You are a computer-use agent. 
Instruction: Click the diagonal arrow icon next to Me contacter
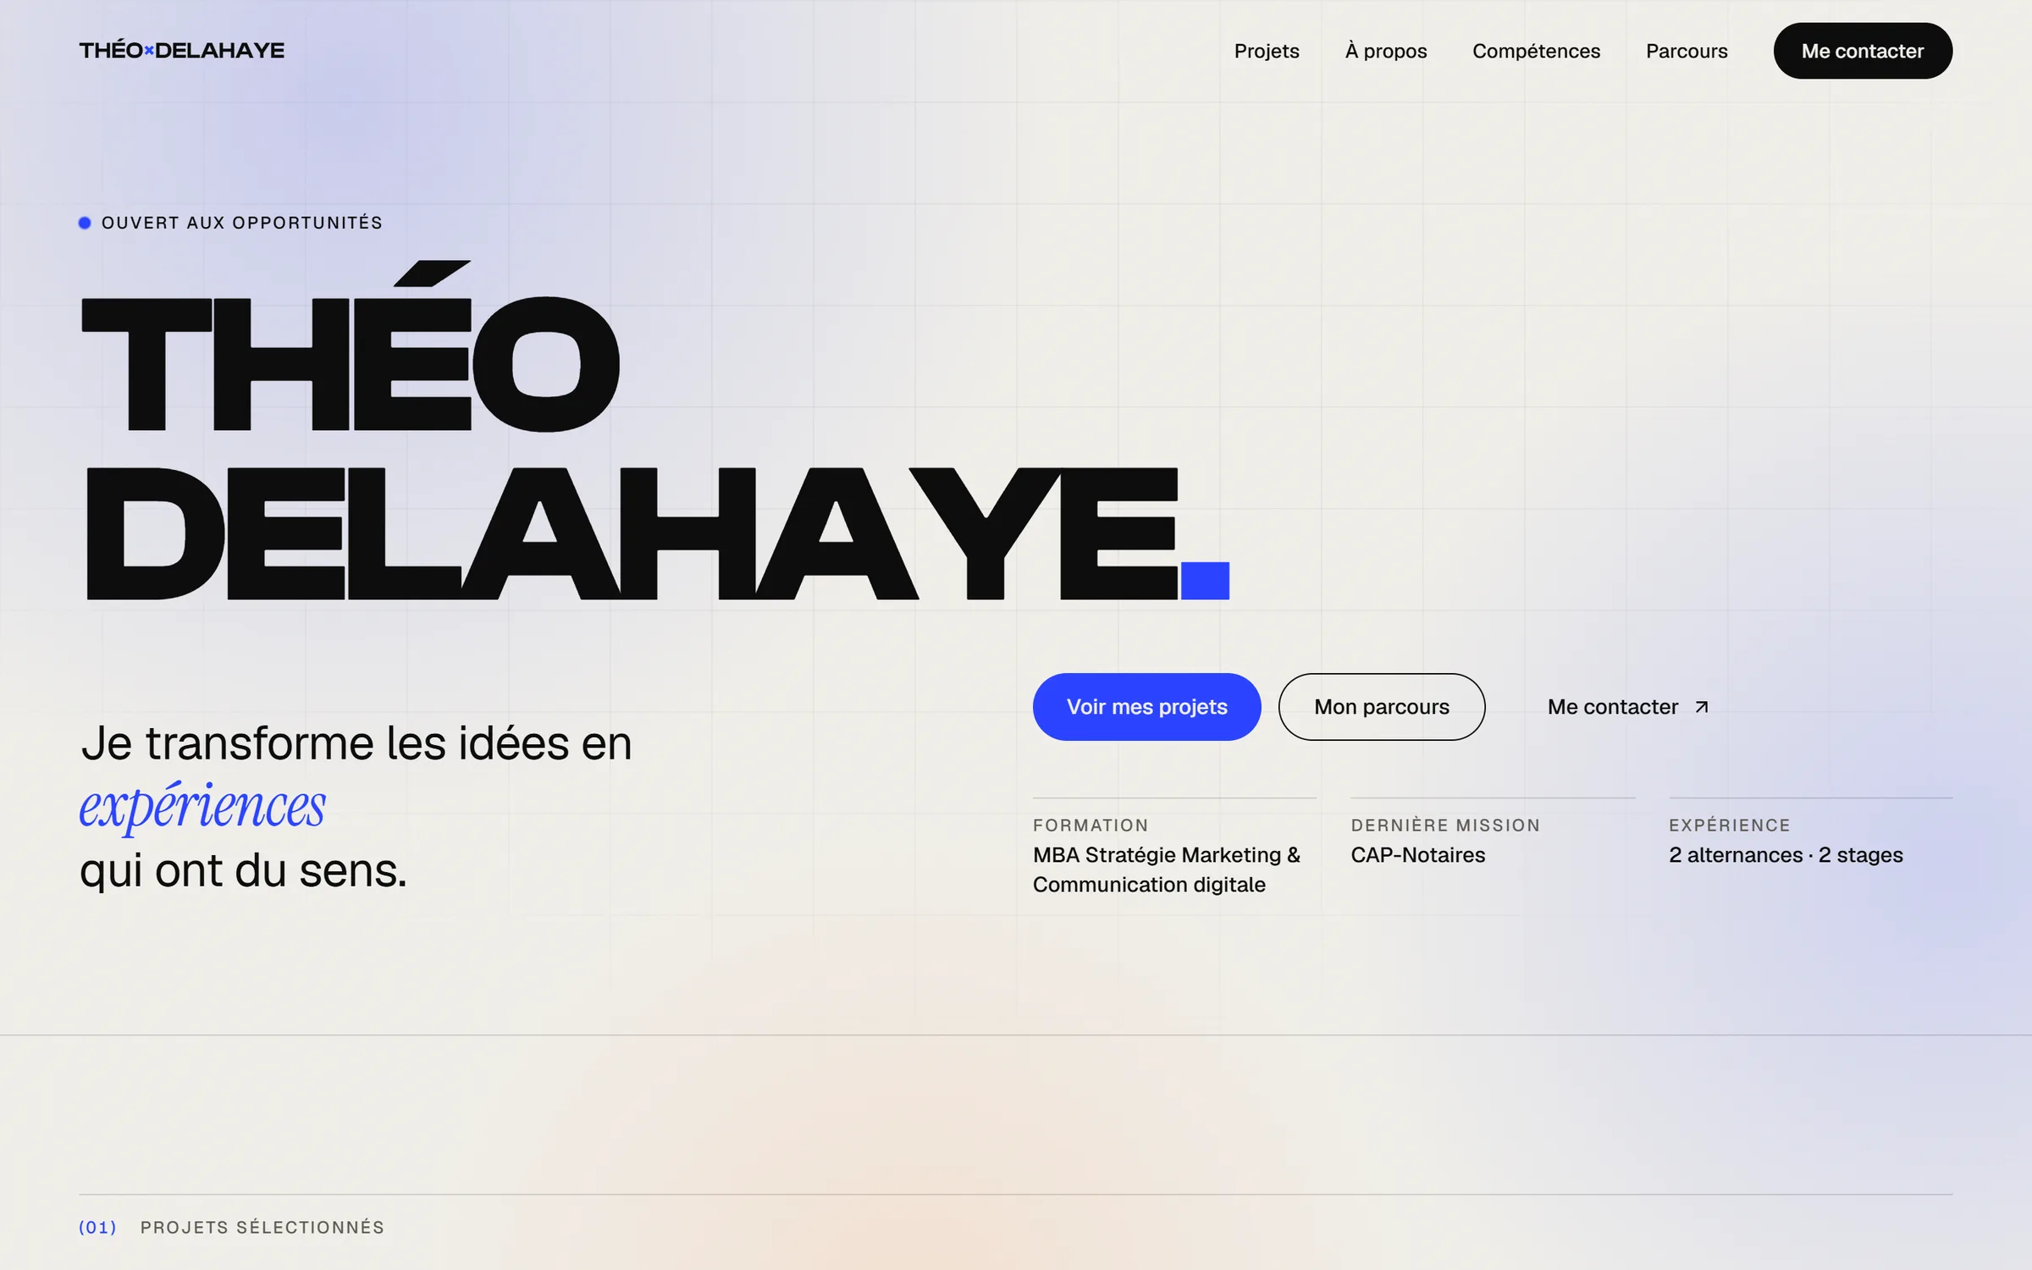pos(1702,707)
